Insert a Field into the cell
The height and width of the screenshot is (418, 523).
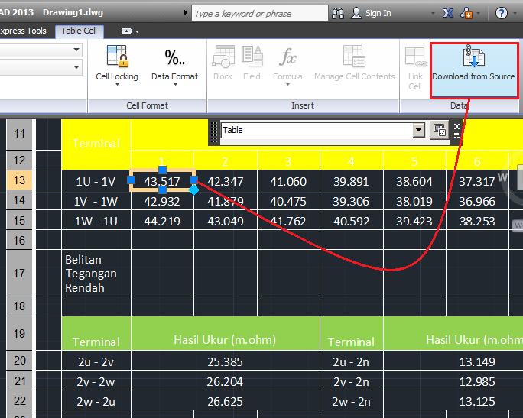pos(252,63)
